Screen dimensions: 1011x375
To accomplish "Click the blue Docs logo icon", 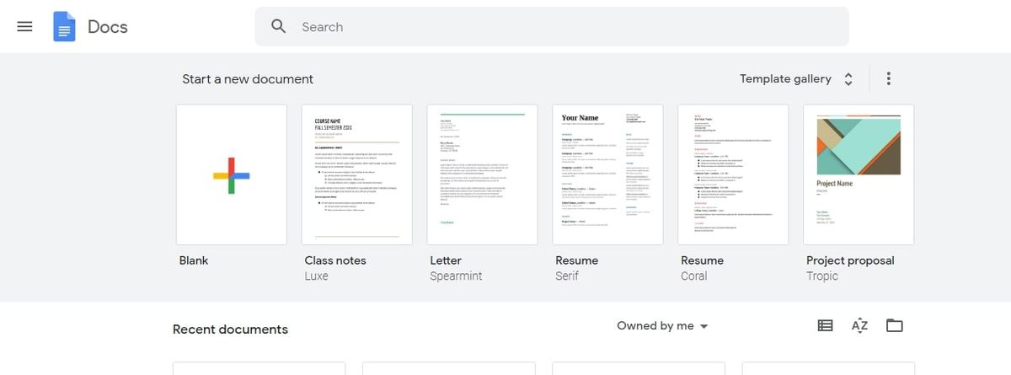I will pyautogui.click(x=64, y=27).
